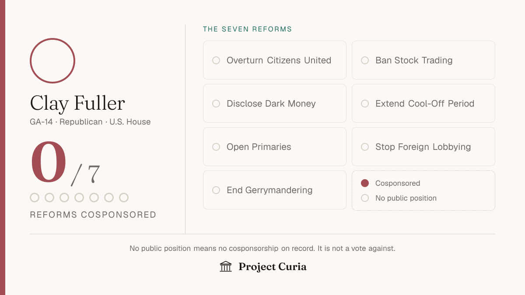525x295 pixels.
Task: Click the last progress dot under the score
Action: tap(124, 198)
